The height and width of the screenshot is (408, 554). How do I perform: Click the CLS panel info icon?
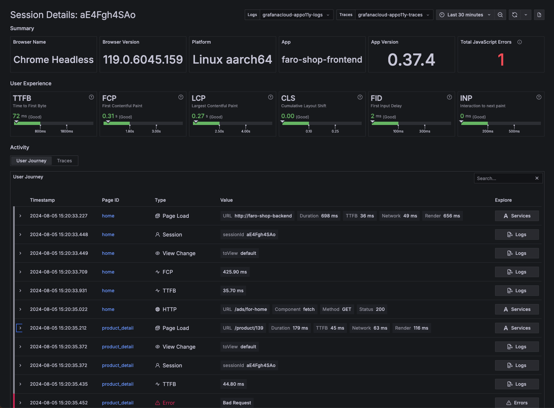point(360,97)
